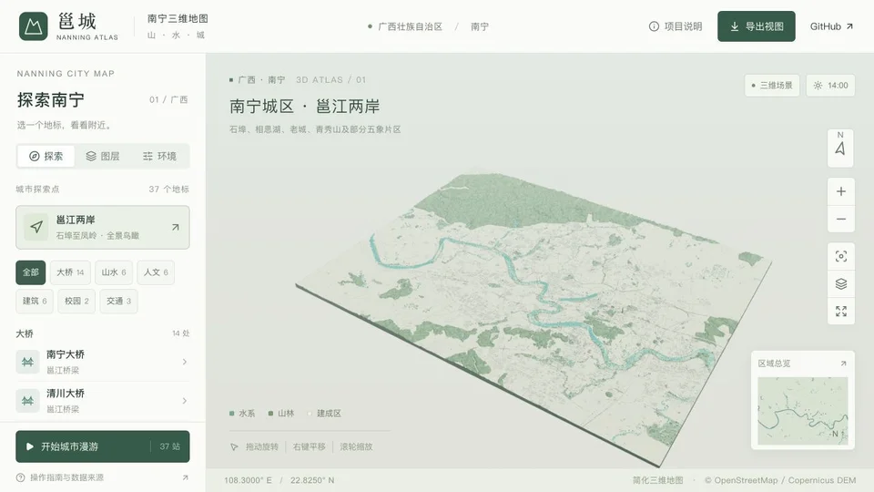Zoom in with the plus button

tap(840, 191)
